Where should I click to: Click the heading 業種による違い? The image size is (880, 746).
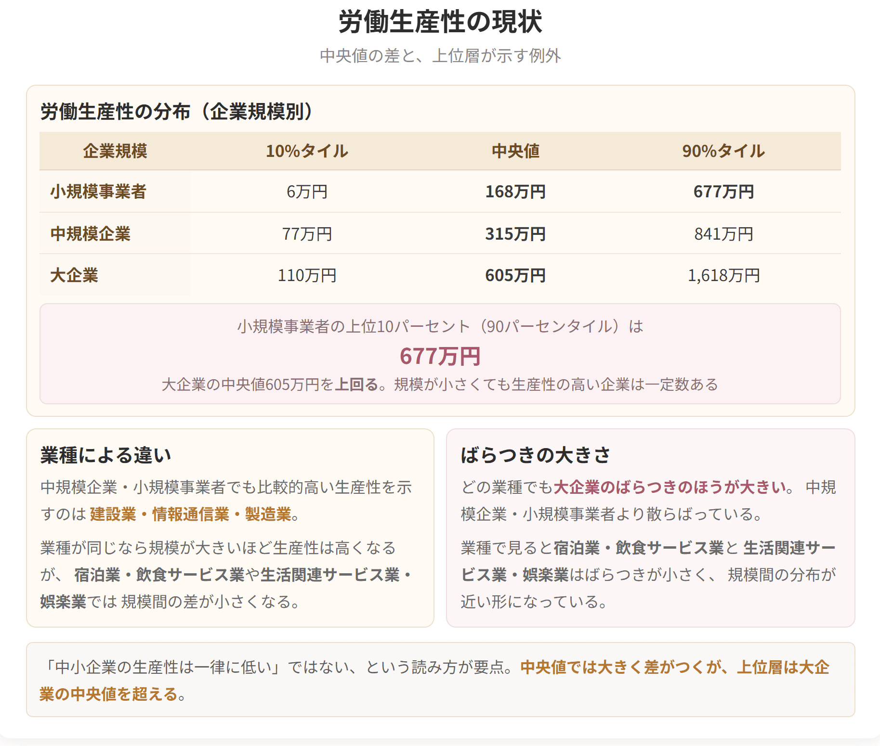[x=106, y=455]
